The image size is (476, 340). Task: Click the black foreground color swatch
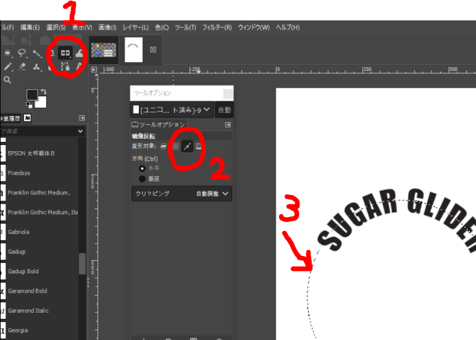point(31,96)
